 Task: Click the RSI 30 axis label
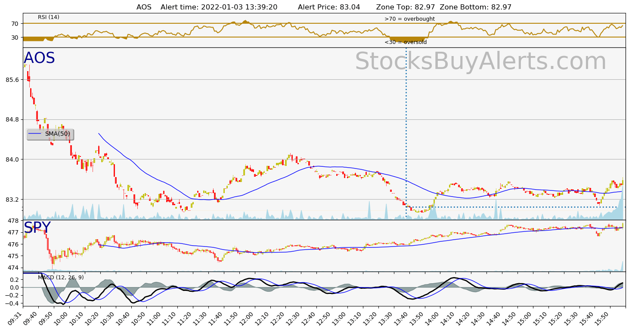coord(15,37)
